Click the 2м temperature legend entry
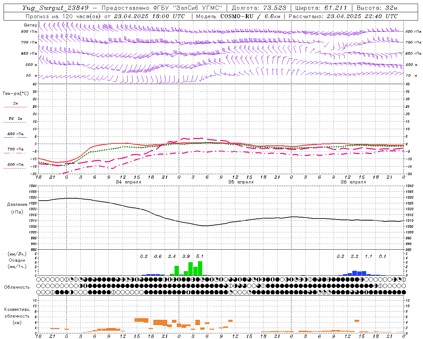 click(x=16, y=103)
